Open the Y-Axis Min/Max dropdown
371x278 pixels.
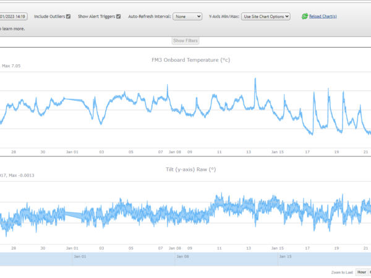266,17
